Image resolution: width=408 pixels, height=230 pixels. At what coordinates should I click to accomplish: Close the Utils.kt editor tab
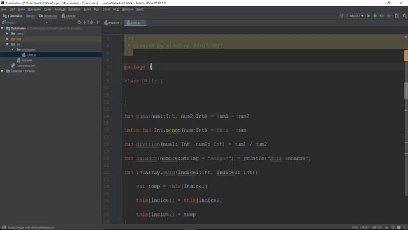143,23
